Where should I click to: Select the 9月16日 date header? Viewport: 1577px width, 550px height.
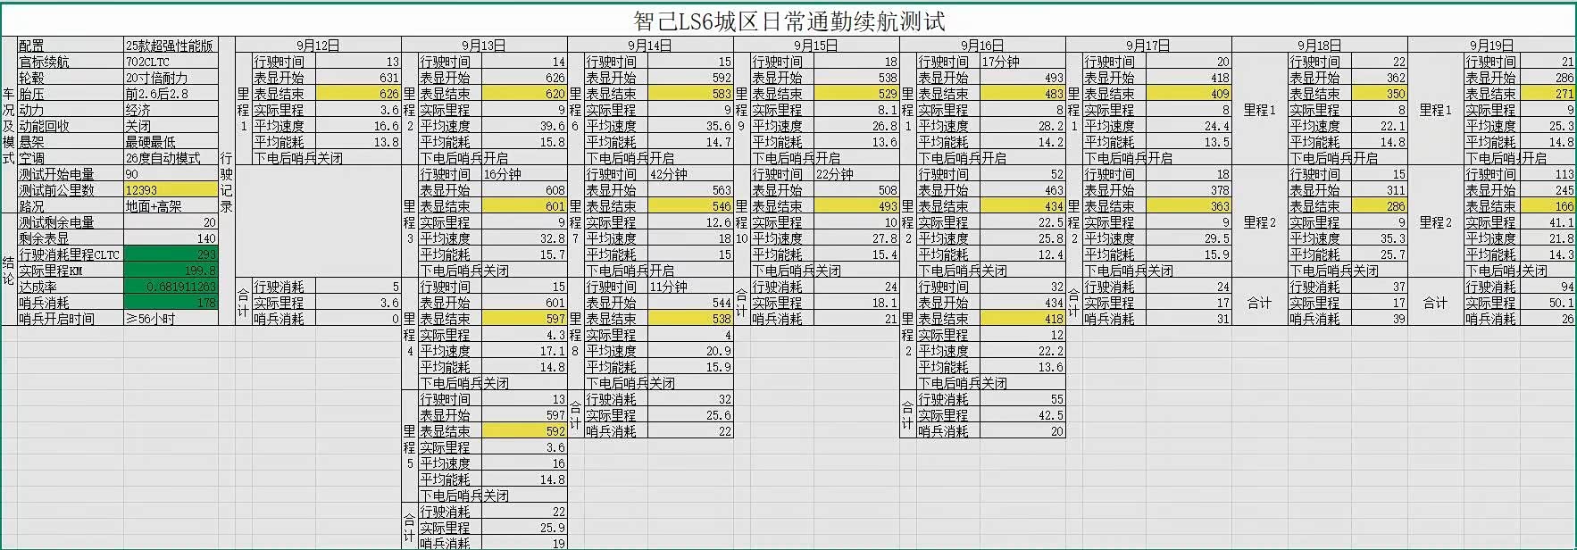tap(982, 46)
